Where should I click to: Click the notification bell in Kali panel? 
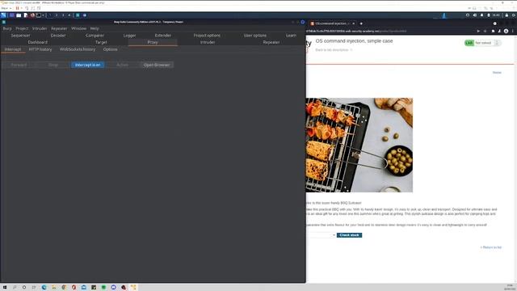tap(481, 15)
